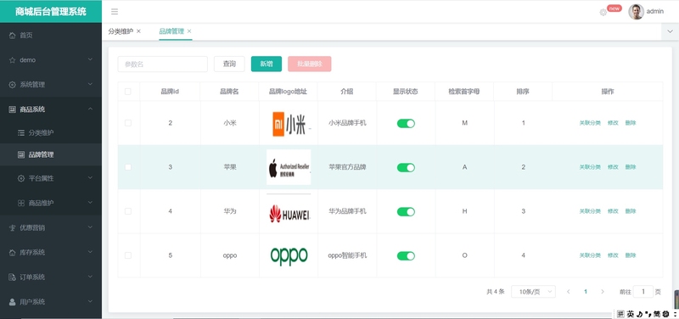The width and height of the screenshot is (679, 319).
Task: Click the hamburger menu collapse icon
Action: point(115,12)
